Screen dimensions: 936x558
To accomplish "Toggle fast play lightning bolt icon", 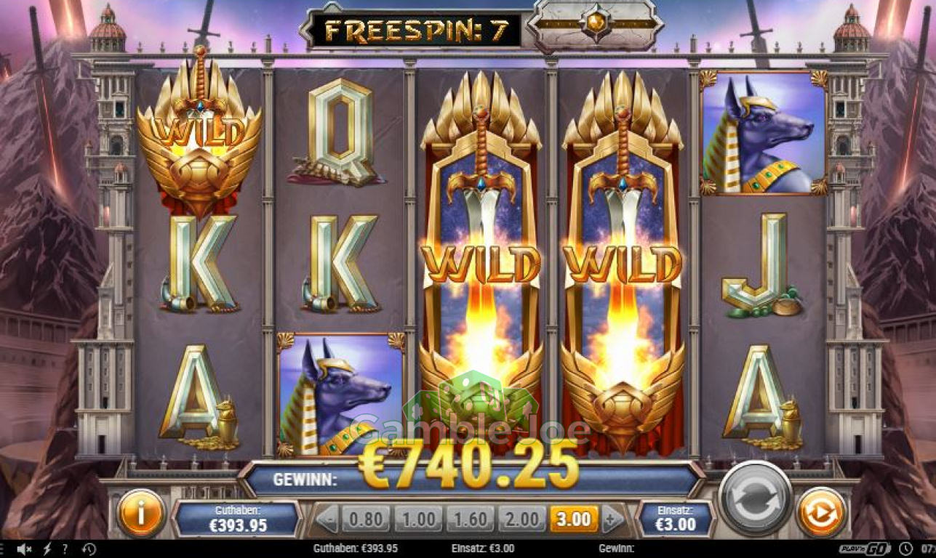I will click(48, 549).
